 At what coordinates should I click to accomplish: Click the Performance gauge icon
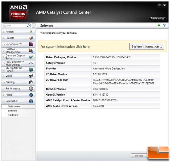(x=31, y=88)
